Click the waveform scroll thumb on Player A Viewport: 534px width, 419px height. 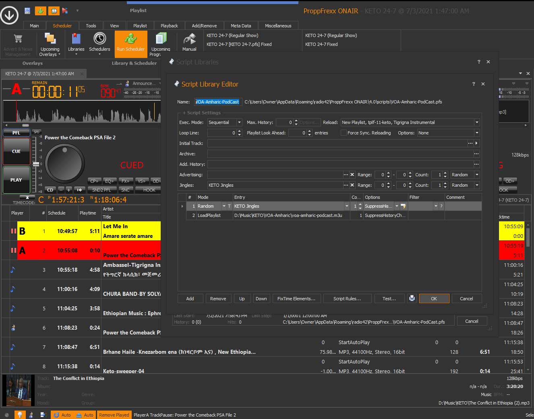point(25,125)
